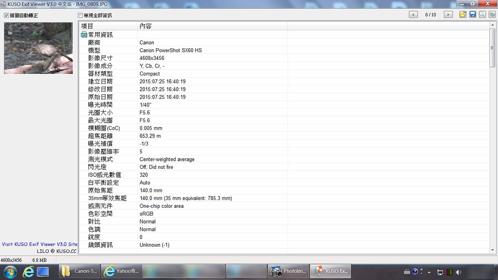
Task: Select the 影像壓縮率 row
Action: [284, 151]
